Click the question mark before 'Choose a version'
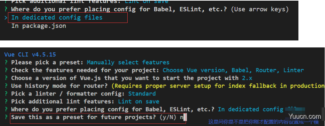This screenshot has width=325, height=126. 6,78
